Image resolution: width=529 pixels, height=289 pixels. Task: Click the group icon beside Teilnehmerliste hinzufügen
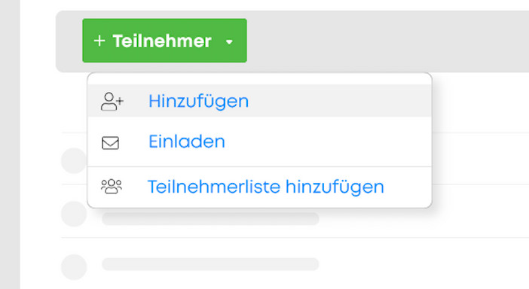click(x=112, y=187)
